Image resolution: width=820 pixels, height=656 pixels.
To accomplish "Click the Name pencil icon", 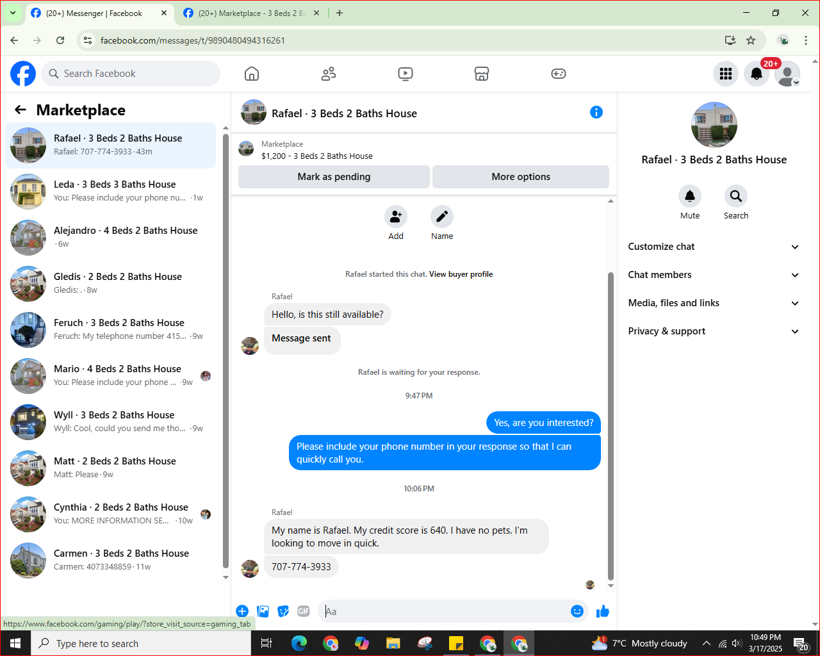I will point(442,217).
